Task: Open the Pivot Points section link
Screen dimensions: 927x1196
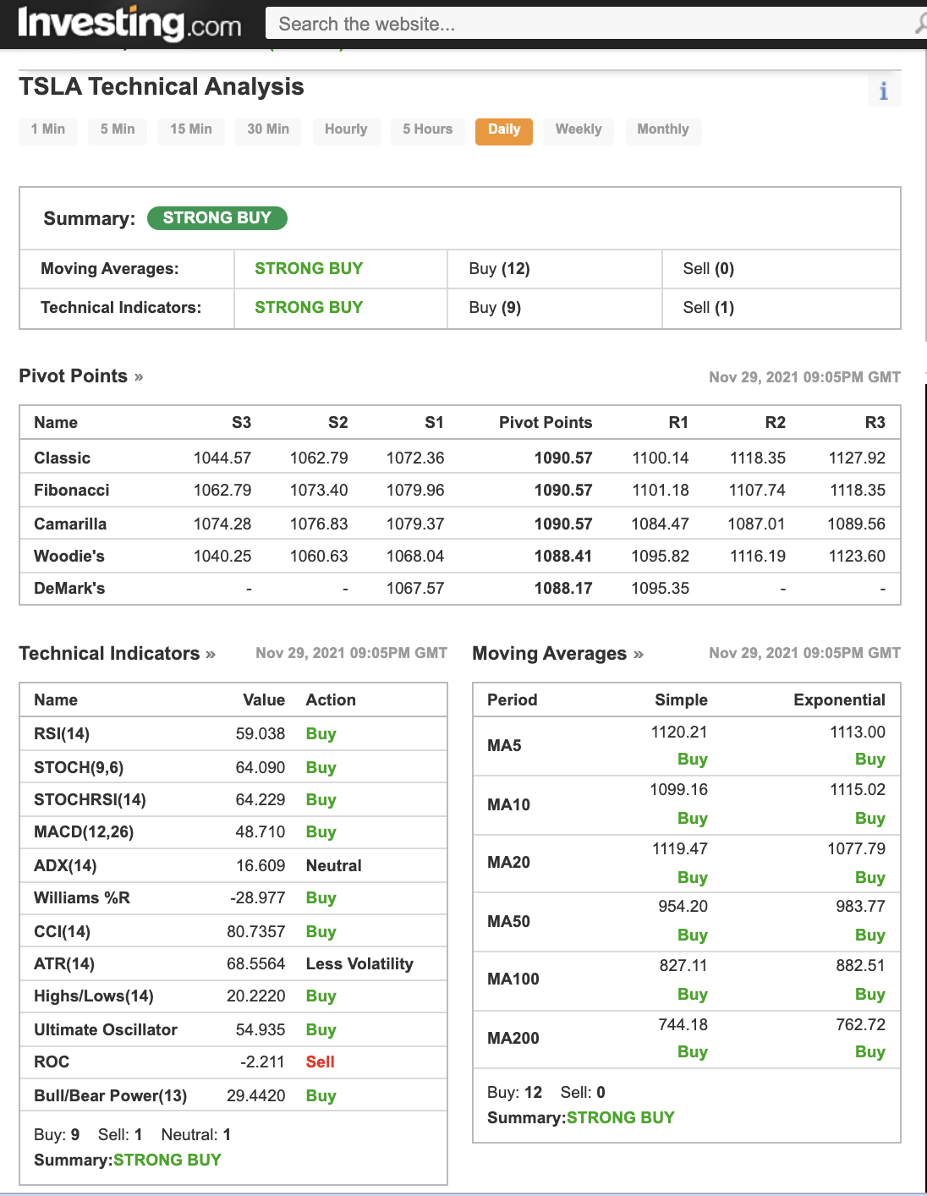Action: coord(81,376)
